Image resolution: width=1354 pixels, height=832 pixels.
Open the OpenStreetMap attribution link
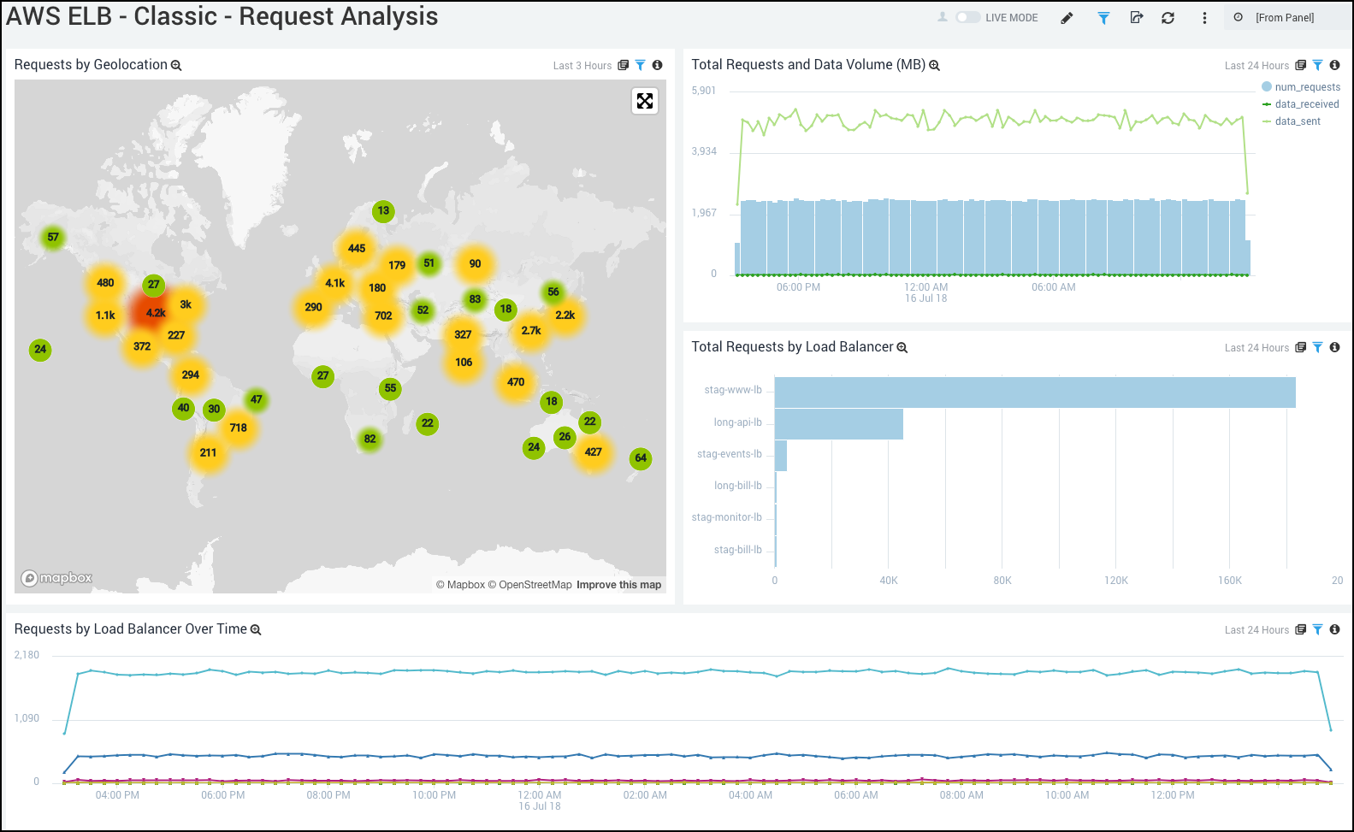tap(535, 585)
